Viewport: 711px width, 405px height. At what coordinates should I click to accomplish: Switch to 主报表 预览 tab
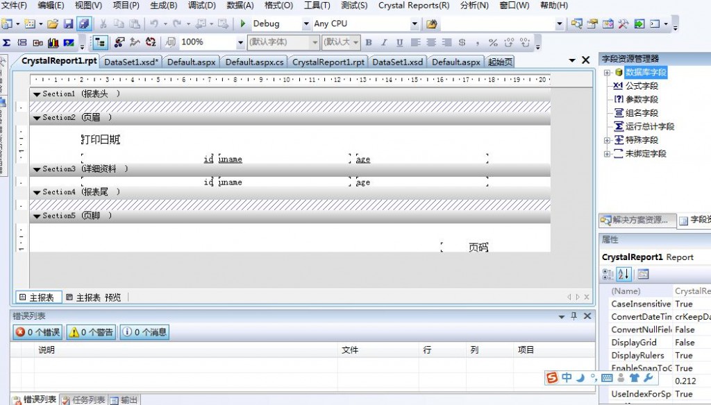(94, 298)
